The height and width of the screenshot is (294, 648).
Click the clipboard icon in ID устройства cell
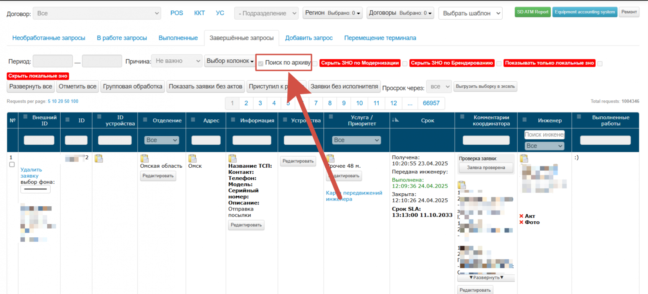click(99, 158)
